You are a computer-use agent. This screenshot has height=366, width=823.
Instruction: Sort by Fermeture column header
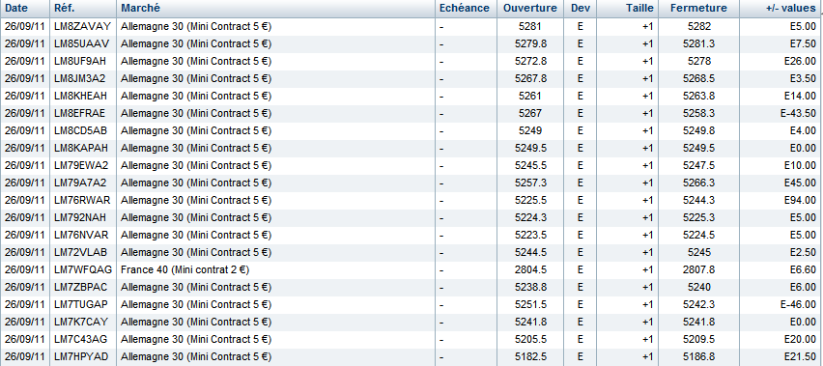point(698,8)
